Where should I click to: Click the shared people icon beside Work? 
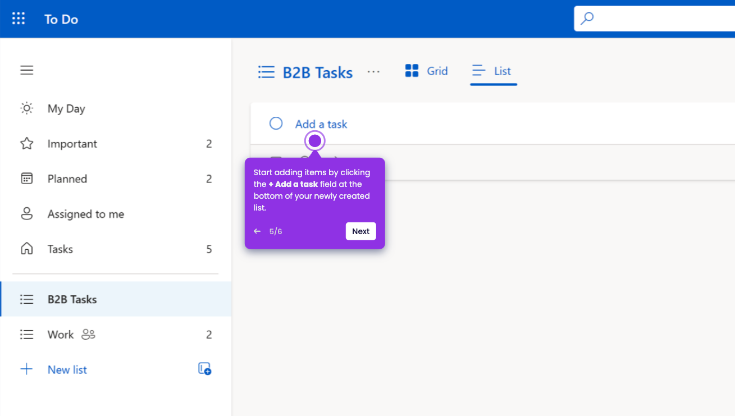pos(88,335)
